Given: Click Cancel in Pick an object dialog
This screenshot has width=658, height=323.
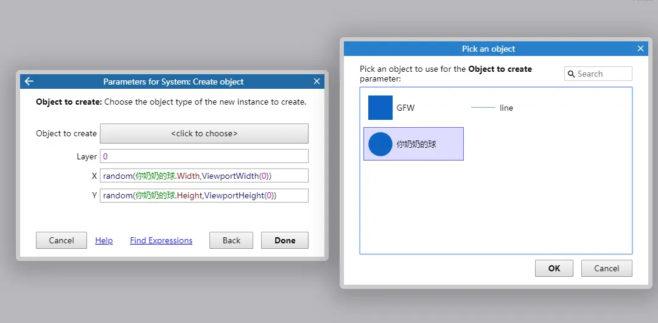Looking at the screenshot, I should [x=606, y=268].
